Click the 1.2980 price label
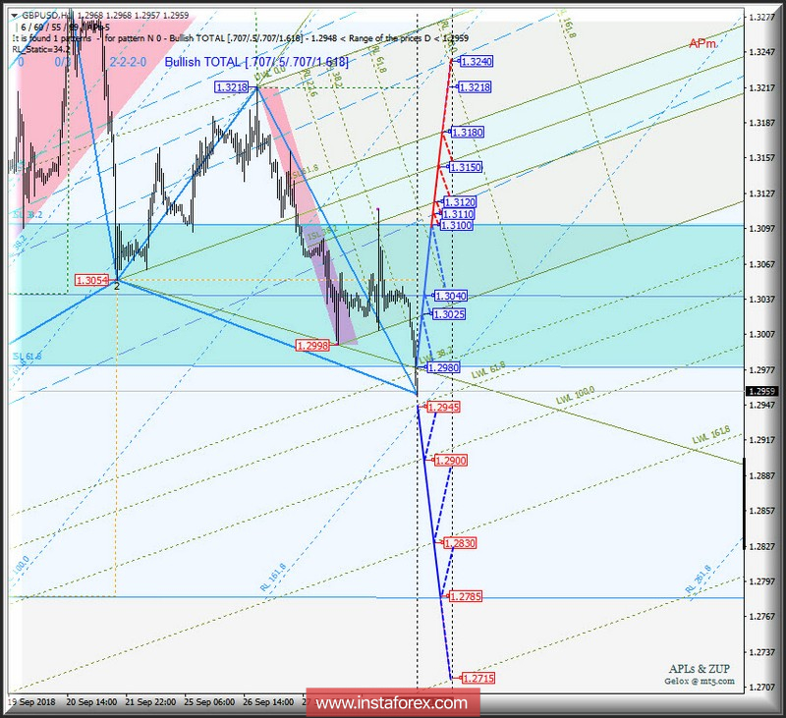Viewport: 786px width, 718px height. coord(444,367)
